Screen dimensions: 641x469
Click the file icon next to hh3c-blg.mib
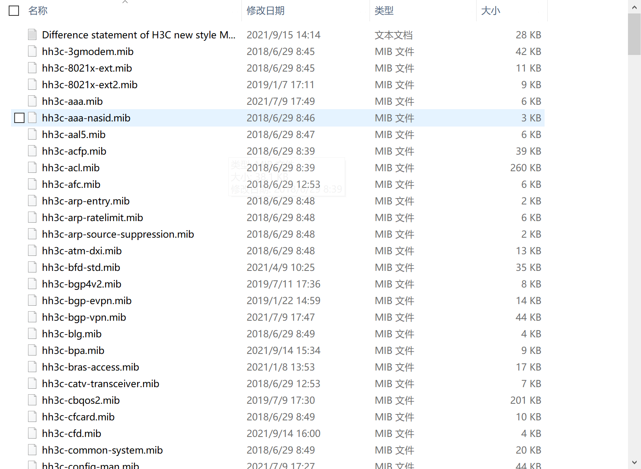(x=32, y=334)
